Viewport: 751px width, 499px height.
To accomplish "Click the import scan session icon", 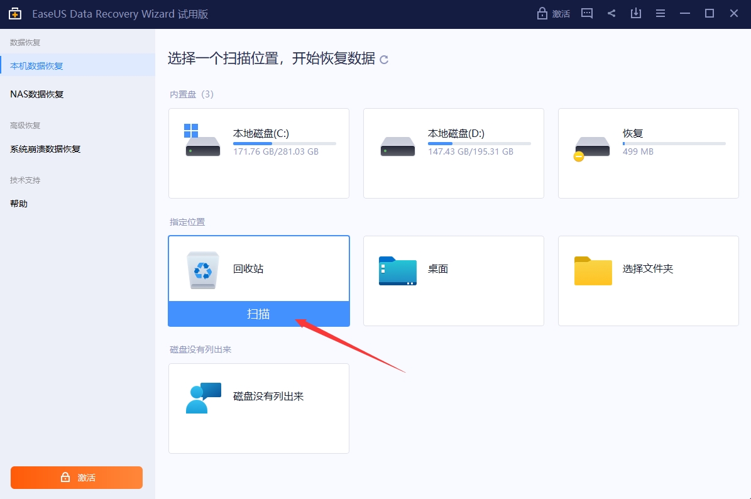I will click(x=636, y=13).
